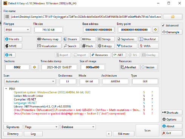185x139 pixels.
Task: Open the Visualization tool
Action: point(49,46)
